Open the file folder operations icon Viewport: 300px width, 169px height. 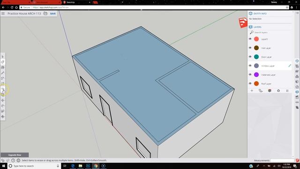tap(45, 14)
